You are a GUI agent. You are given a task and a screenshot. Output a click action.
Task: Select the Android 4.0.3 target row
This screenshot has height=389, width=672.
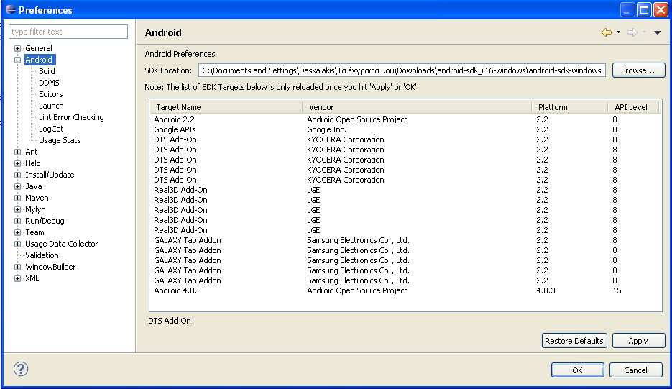(405, 290)
